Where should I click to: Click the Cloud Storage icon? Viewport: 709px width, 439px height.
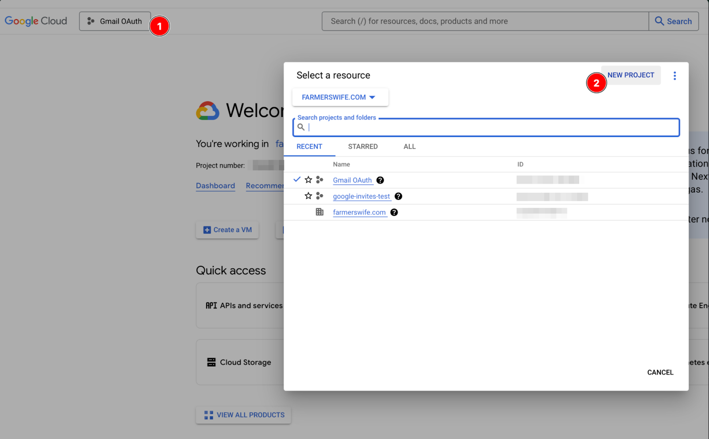[x=211, y=362]
